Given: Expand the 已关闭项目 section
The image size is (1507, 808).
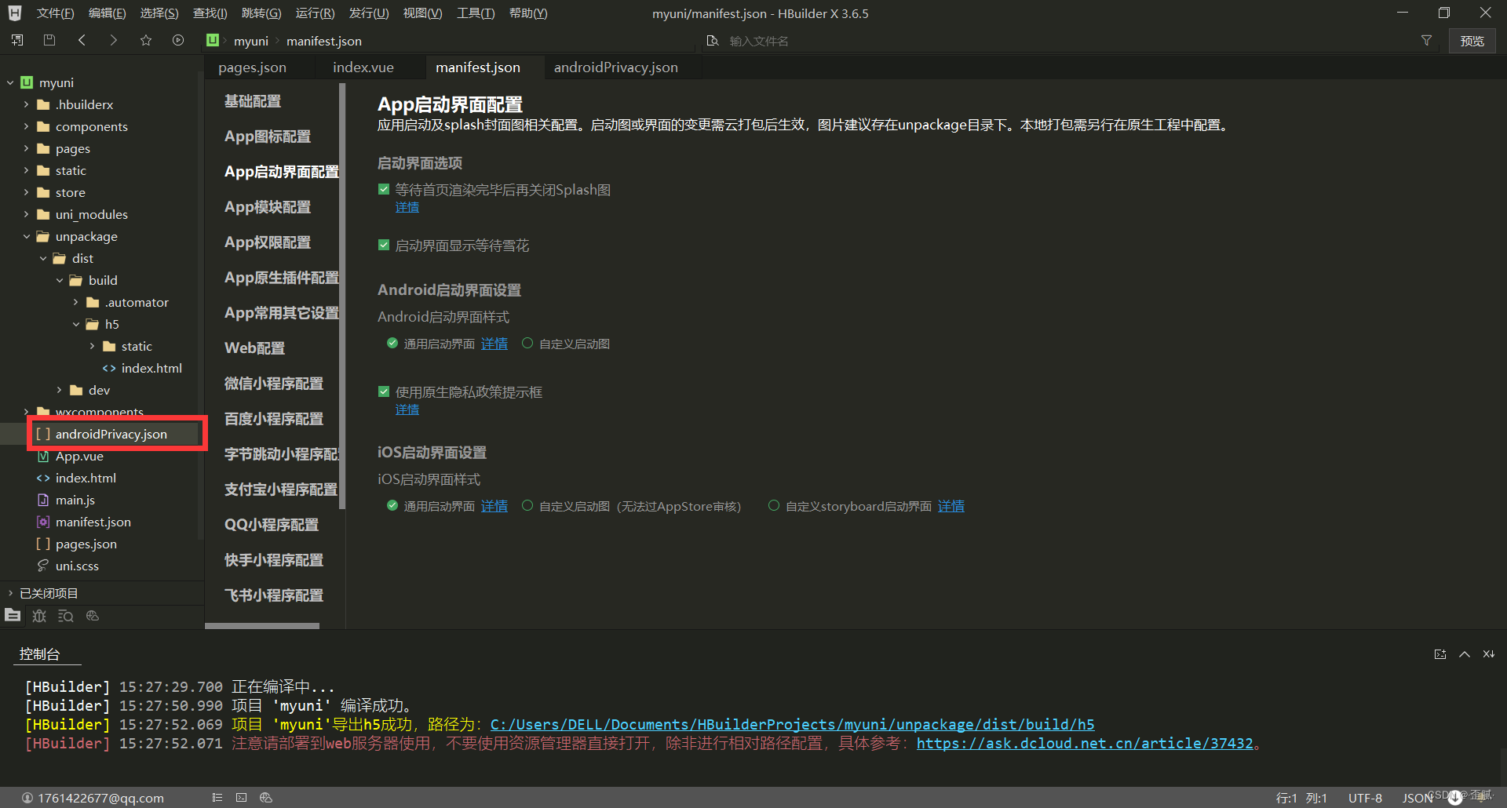Looking at the screenshot, I should coord(10,593).
